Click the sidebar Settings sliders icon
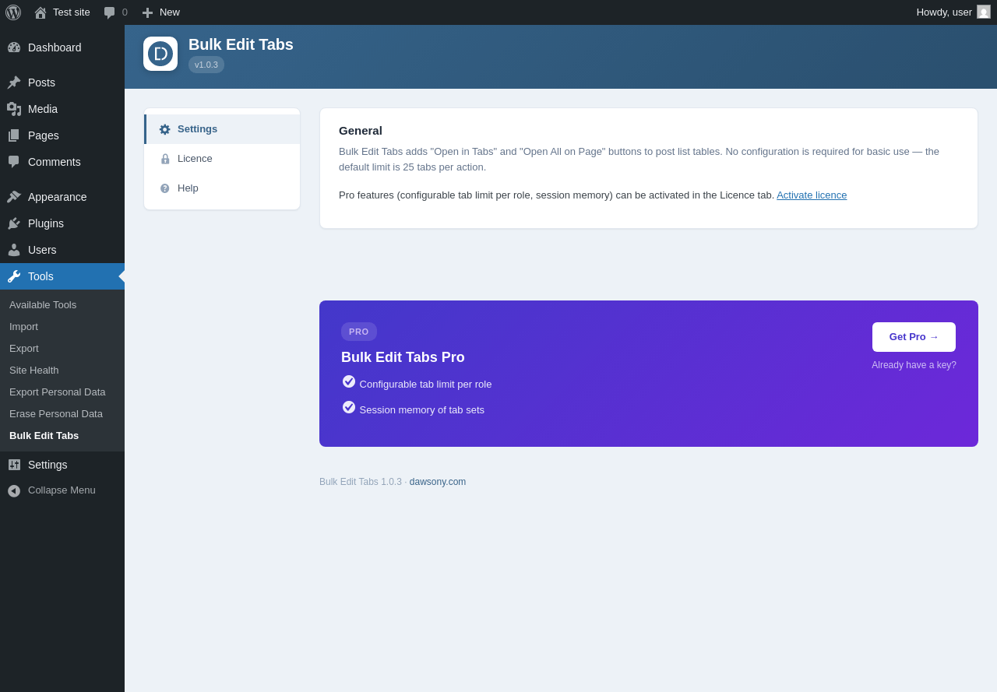The width and height of the screenshot is (997, 692). coord(14,465)
